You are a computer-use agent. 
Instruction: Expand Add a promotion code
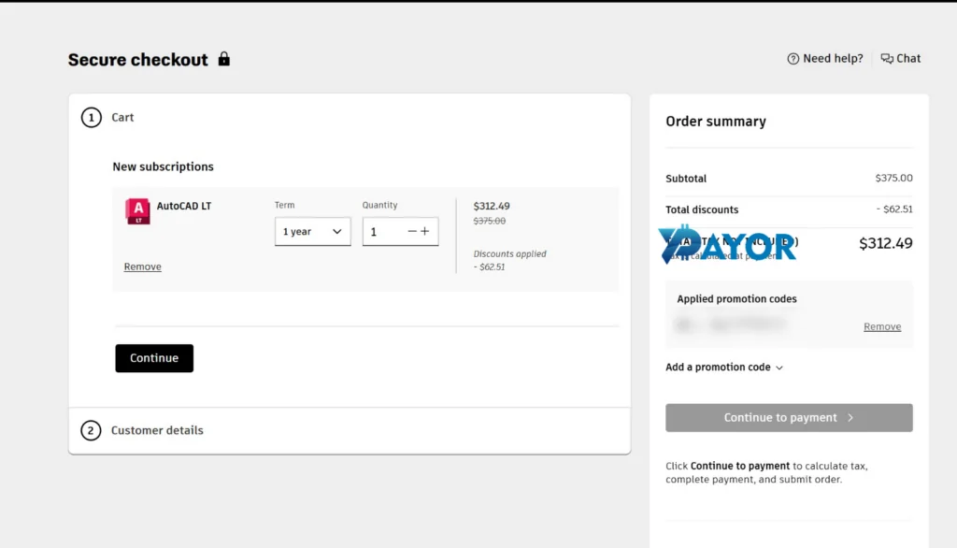(x=724, y=368)
